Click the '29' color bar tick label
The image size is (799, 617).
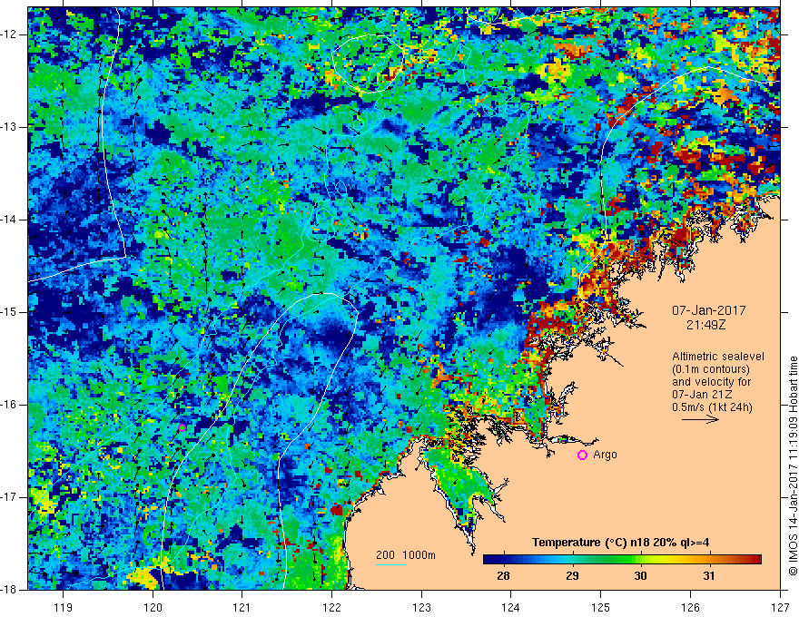(572, 576)
